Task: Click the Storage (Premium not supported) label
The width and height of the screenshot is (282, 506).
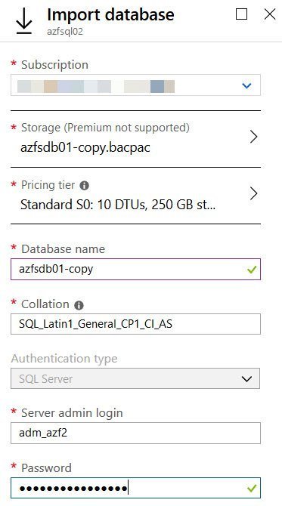Action: point(105,128)
